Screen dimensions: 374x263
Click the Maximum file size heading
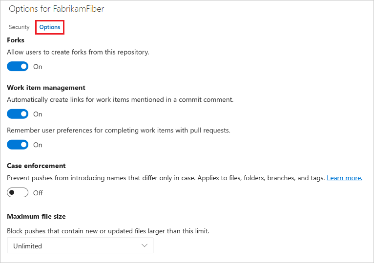click(36, 216)
